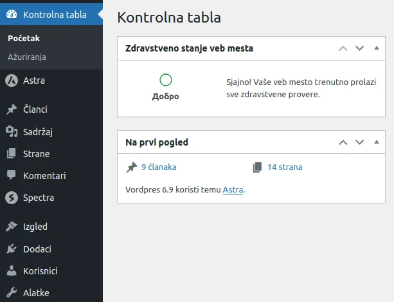394x302 pixels.
Task: Open the Ažuriranja submenu item
Action: coord(26,57)
